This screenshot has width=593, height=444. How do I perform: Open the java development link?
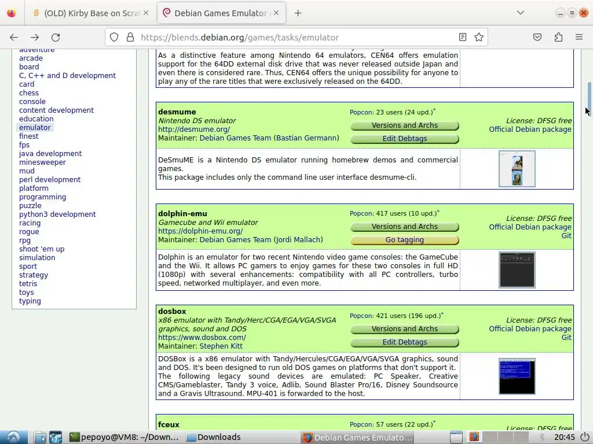click(50, 154)
